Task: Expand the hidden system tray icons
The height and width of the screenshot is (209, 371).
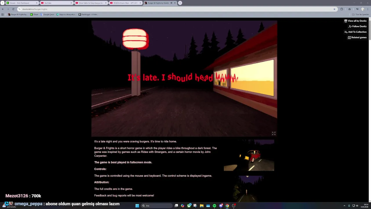Action: click(x=344, y=206)
